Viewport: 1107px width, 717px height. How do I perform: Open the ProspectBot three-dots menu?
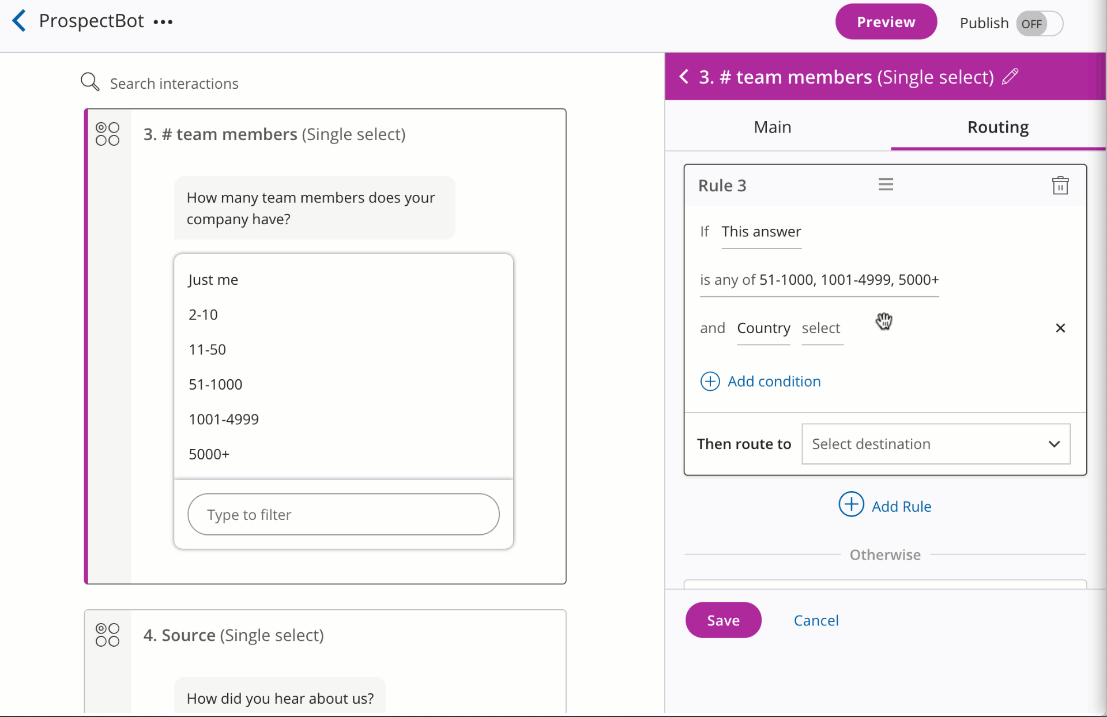click(163, 22)
